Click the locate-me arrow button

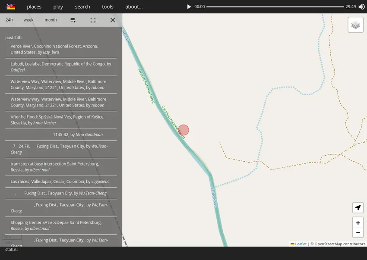point(358,208)
